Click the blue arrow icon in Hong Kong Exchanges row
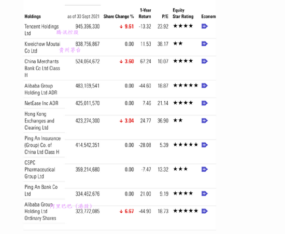Image resolution: width=285 pixels, height=234 pixels. (x=205, y=121)
